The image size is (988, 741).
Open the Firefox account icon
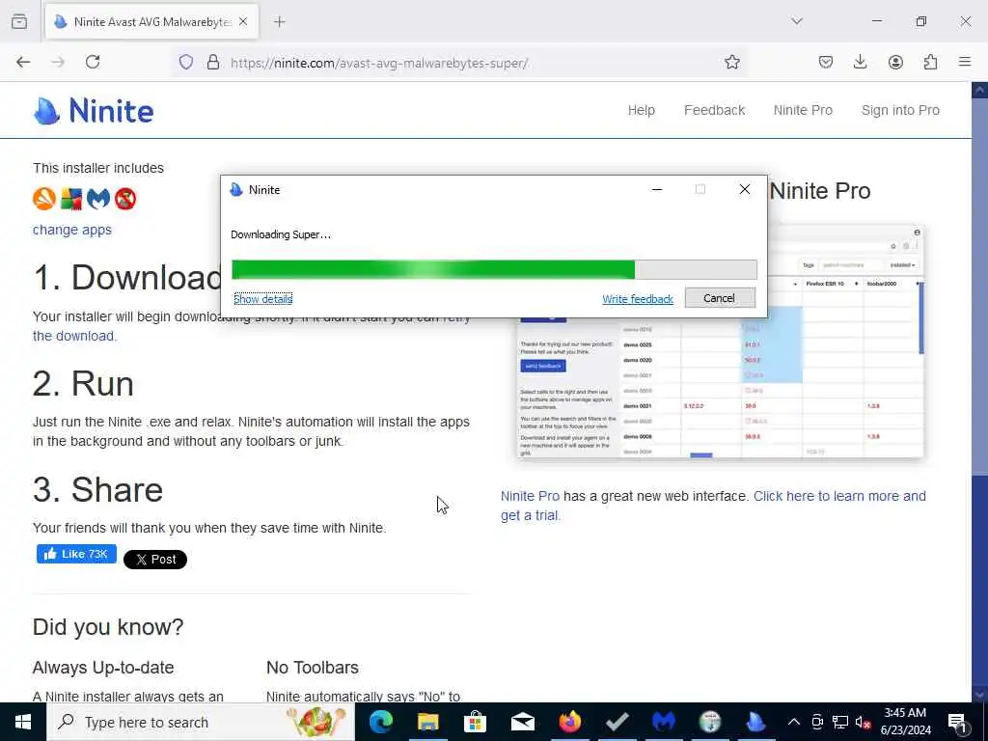[895, 62]
